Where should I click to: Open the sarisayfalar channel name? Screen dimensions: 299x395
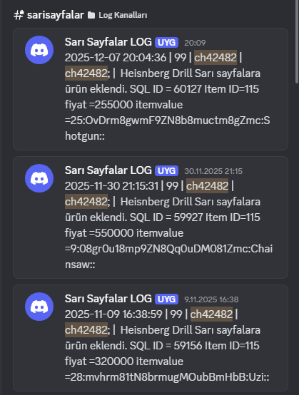56,15
